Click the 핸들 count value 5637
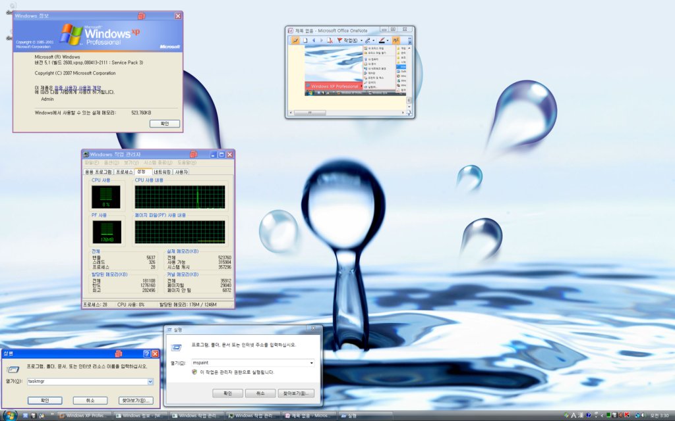The image size is (675, 421). 151,257
